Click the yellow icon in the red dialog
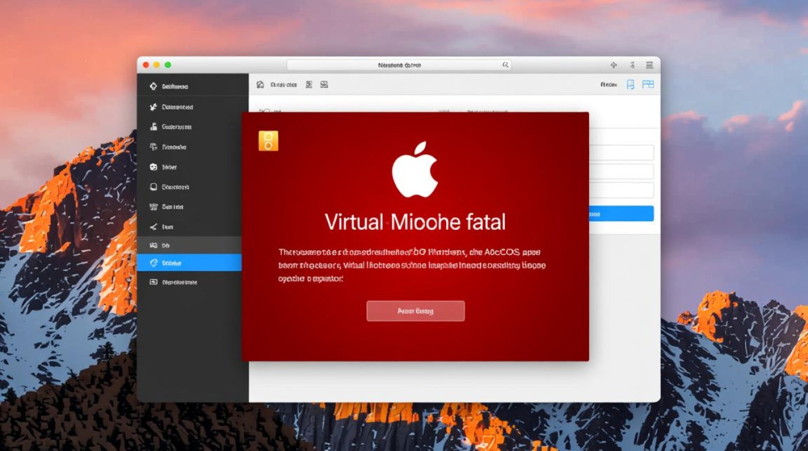 pos(268,141)
